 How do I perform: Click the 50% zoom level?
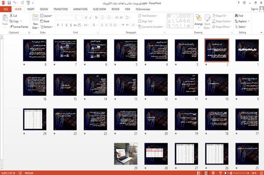[254, 173]
